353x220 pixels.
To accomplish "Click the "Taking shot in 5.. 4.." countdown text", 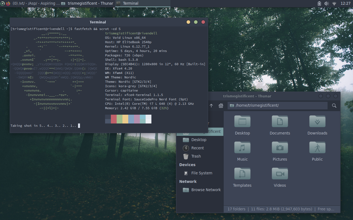I will [x=43, y=126].
